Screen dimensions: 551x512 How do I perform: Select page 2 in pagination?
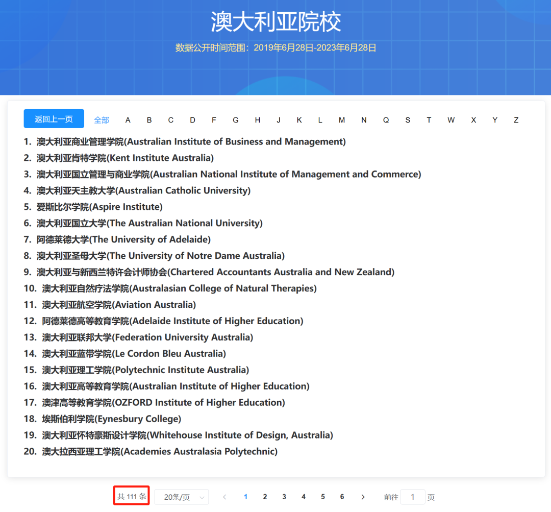click(x=265, y=496)
